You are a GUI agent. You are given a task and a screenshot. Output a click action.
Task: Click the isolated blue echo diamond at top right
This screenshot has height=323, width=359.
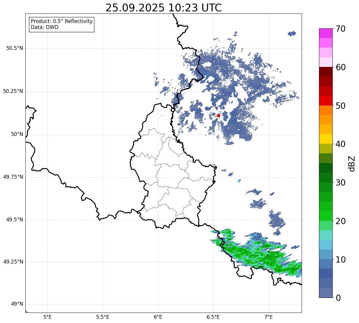[x=292, y=33]
